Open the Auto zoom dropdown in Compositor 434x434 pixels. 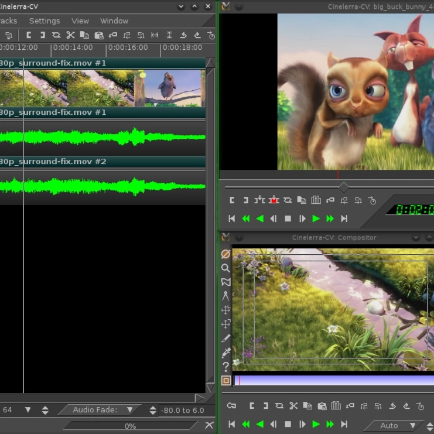coord(412,426)
